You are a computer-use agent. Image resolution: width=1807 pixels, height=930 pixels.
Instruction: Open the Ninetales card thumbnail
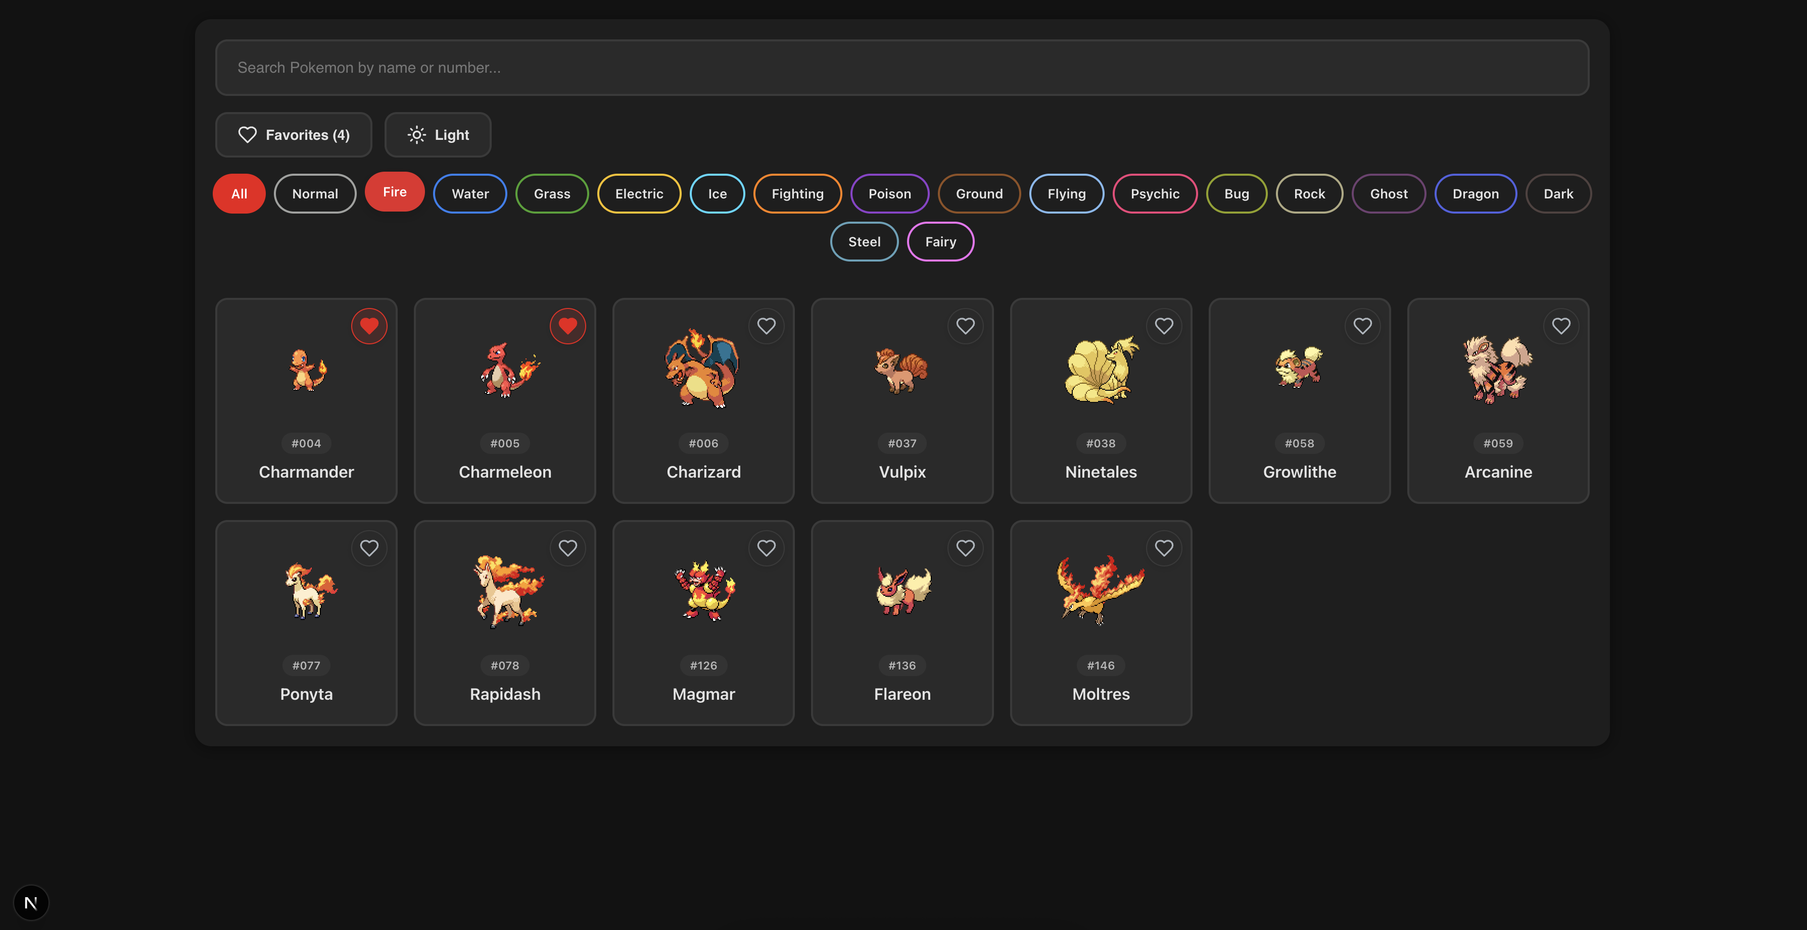(x=1101, y=372)
